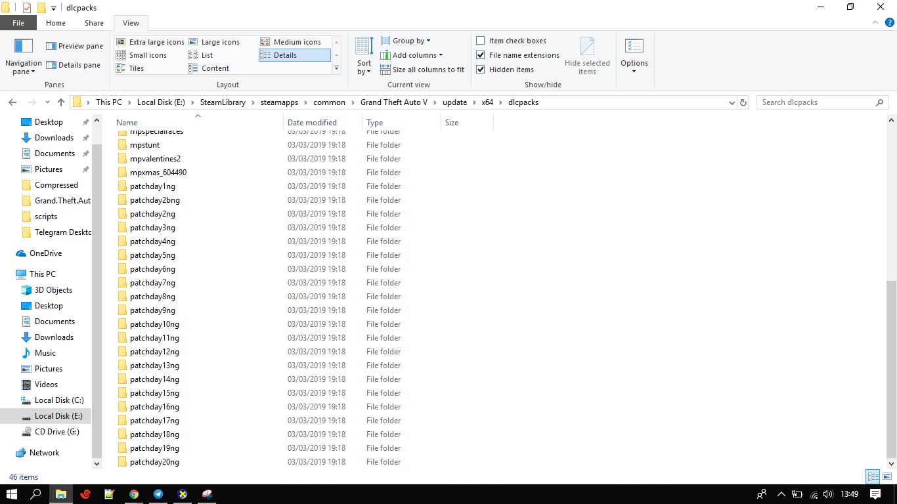Open Windows Start menu

coord(12,494)
